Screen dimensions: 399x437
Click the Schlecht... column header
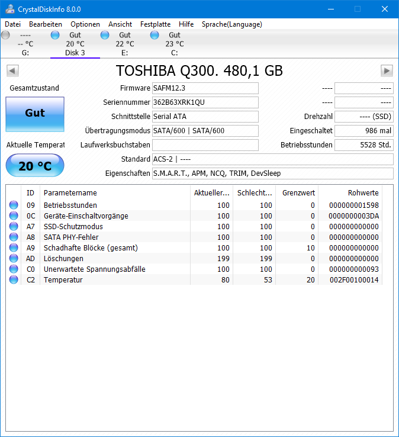coord(255,193)
